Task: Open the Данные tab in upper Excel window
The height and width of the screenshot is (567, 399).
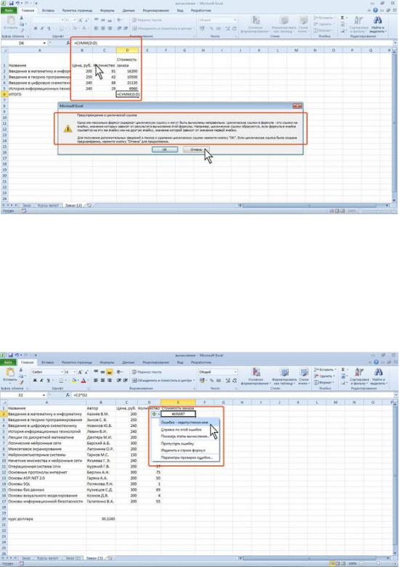Action: pyautogui.click(x=128, y=10)
